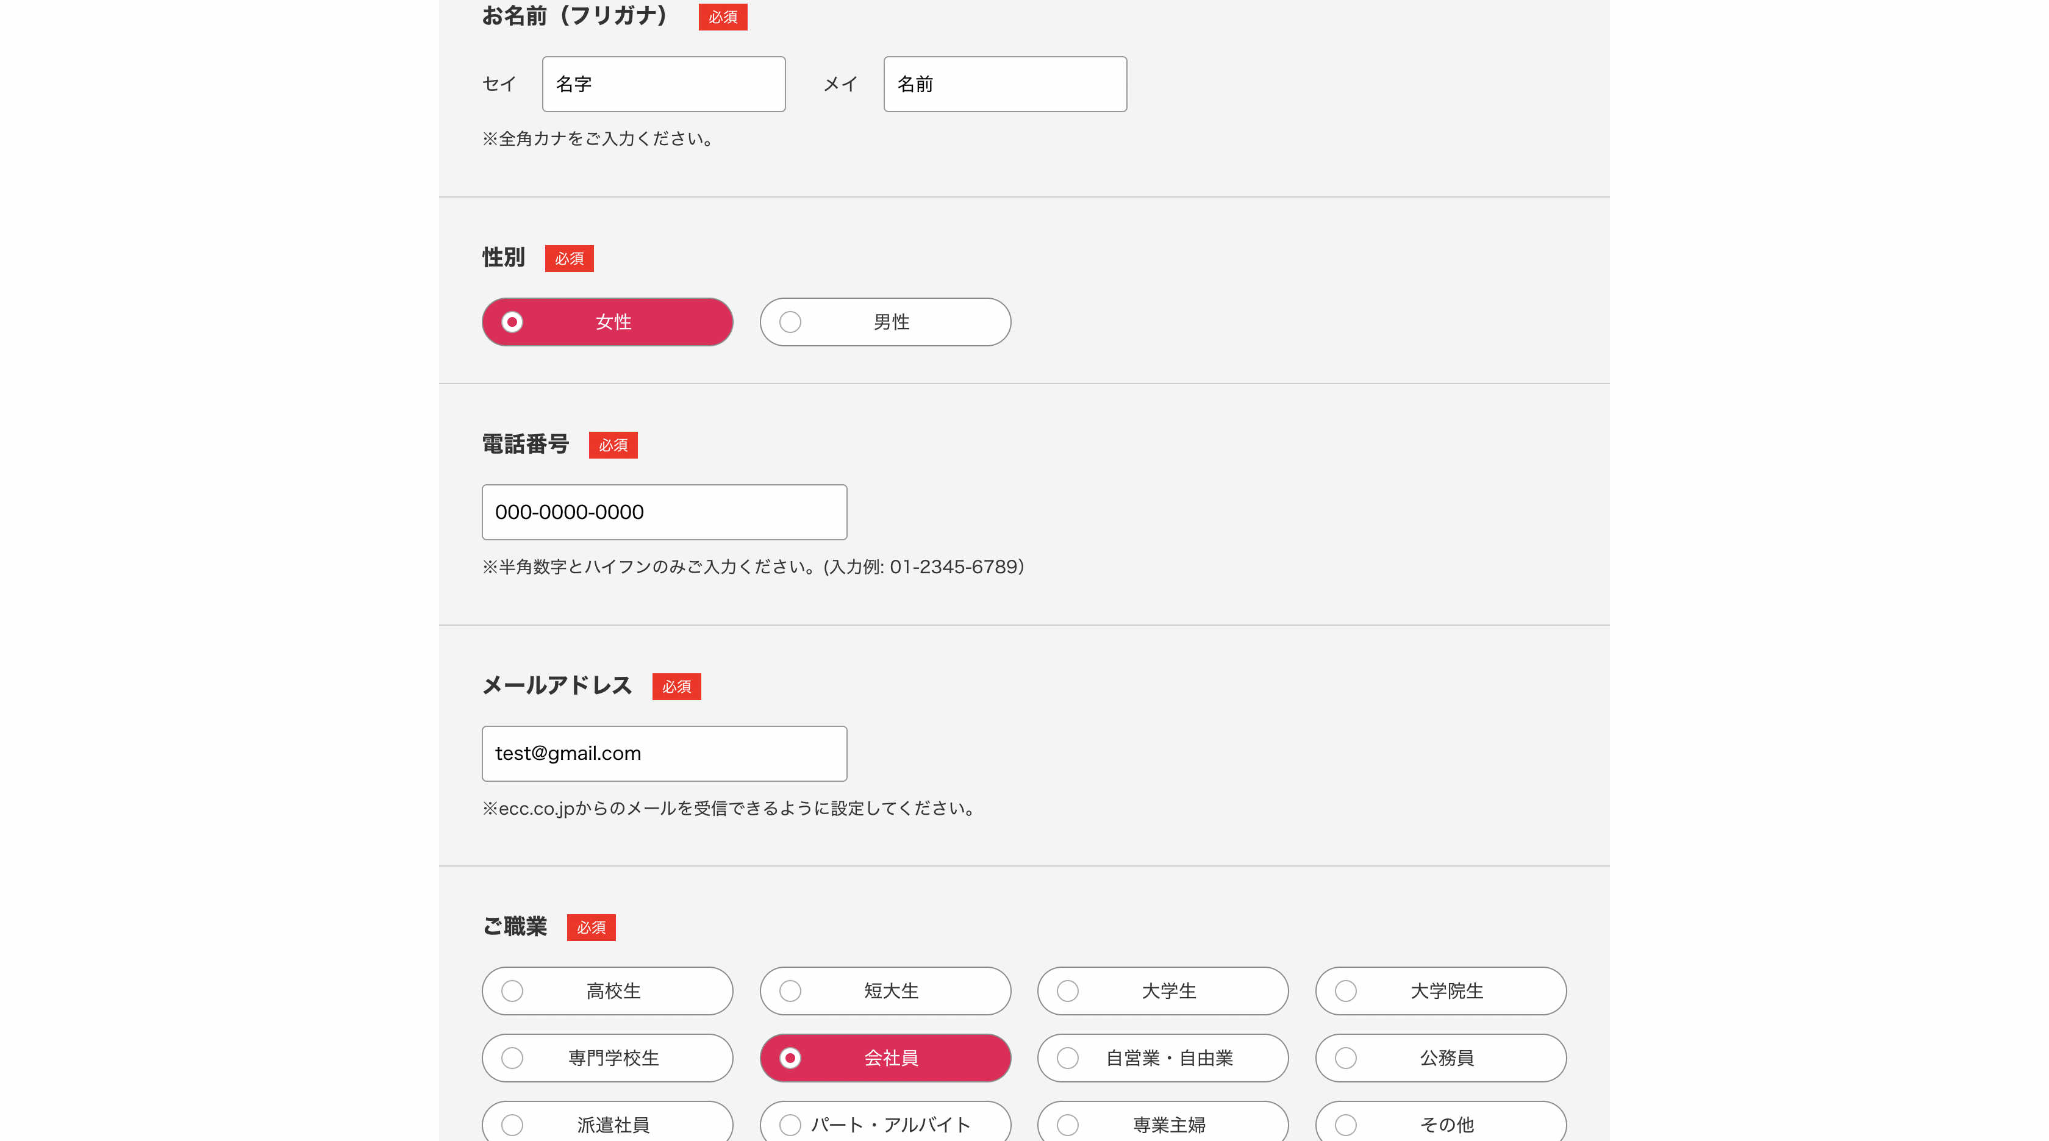Click the 必須 badge beside ご職業

pyautogui.click(x=591, y=928)
